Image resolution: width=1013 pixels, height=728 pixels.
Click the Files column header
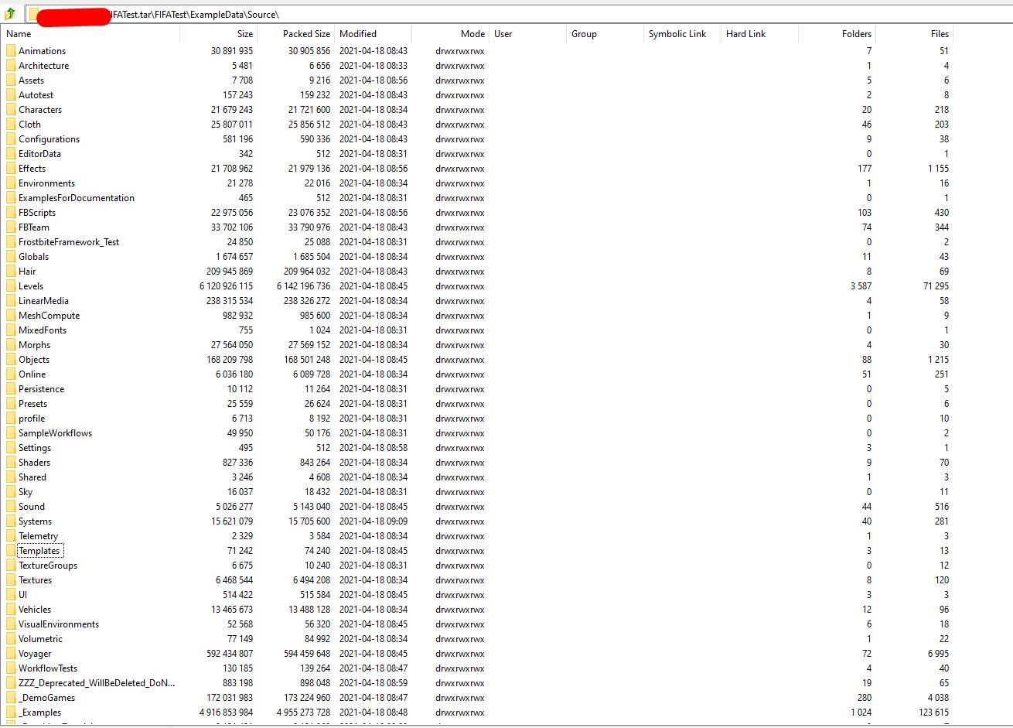(914, 34)
